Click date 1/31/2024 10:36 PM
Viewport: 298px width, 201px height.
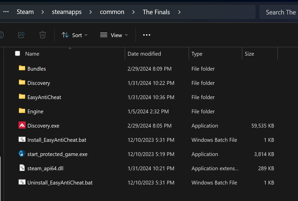point(151,97)
